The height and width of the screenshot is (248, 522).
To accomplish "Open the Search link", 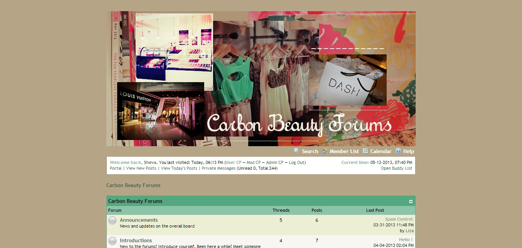I will [x=310, y=151].
